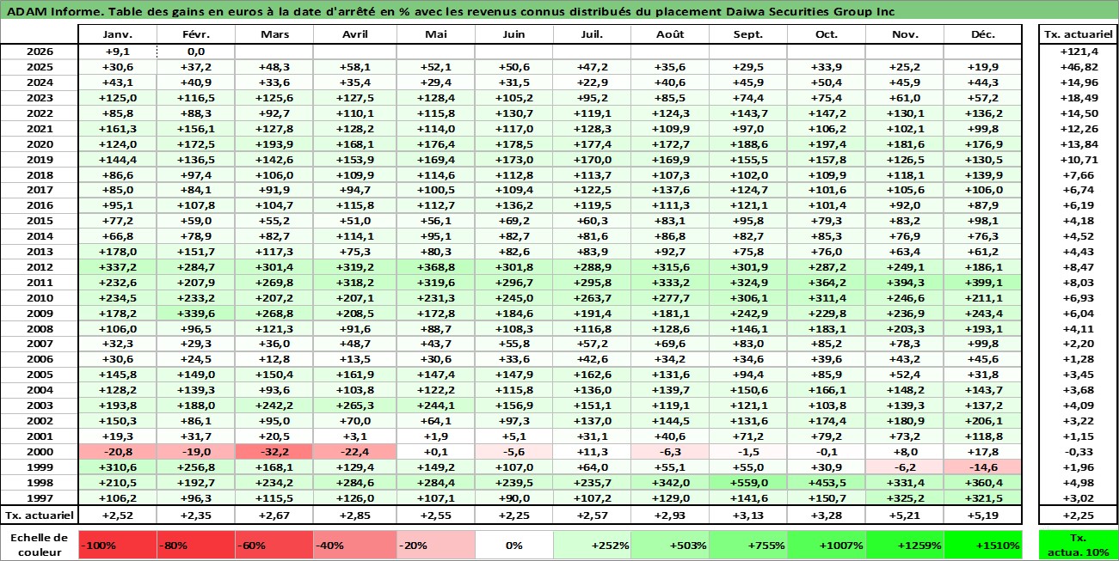
Task: Click the +3,28 actuarial rate under Oct.
Action: click(827, 515)
